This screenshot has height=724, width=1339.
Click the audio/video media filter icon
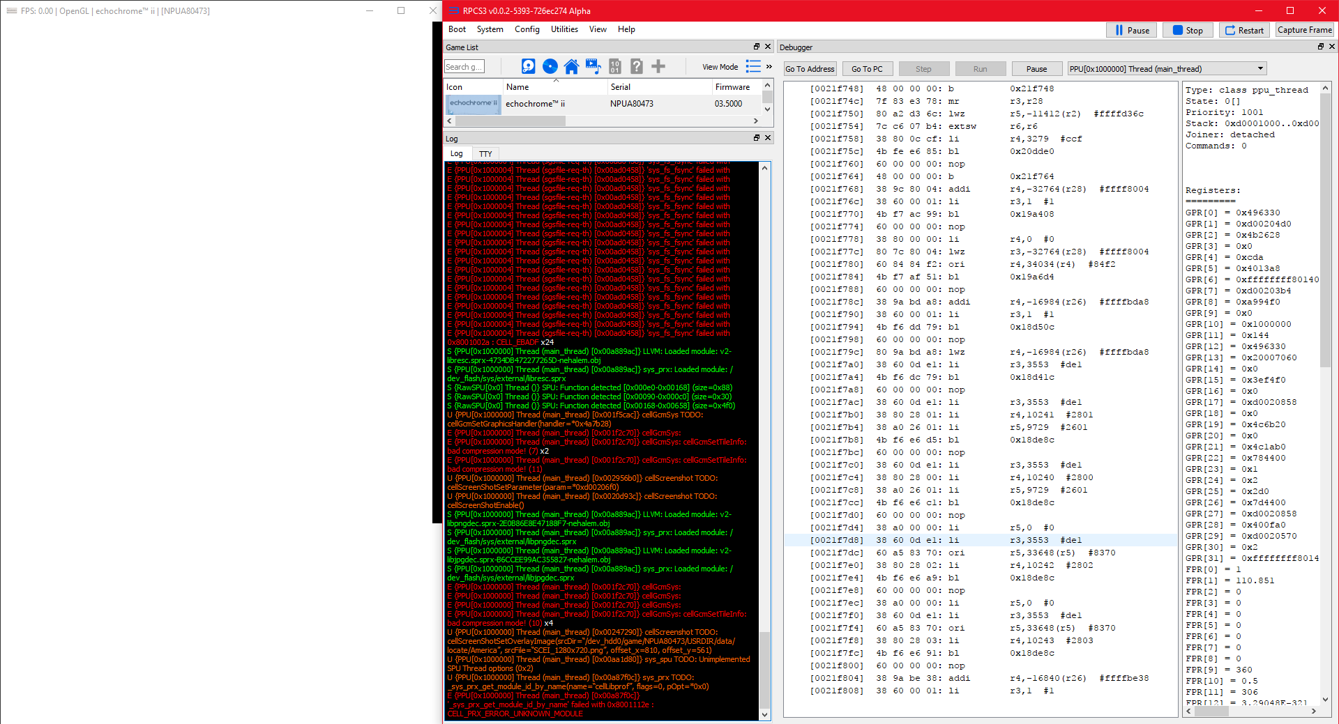593,66
